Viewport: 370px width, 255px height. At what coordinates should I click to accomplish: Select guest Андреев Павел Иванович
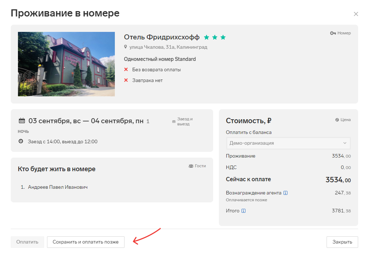(58, 187)
